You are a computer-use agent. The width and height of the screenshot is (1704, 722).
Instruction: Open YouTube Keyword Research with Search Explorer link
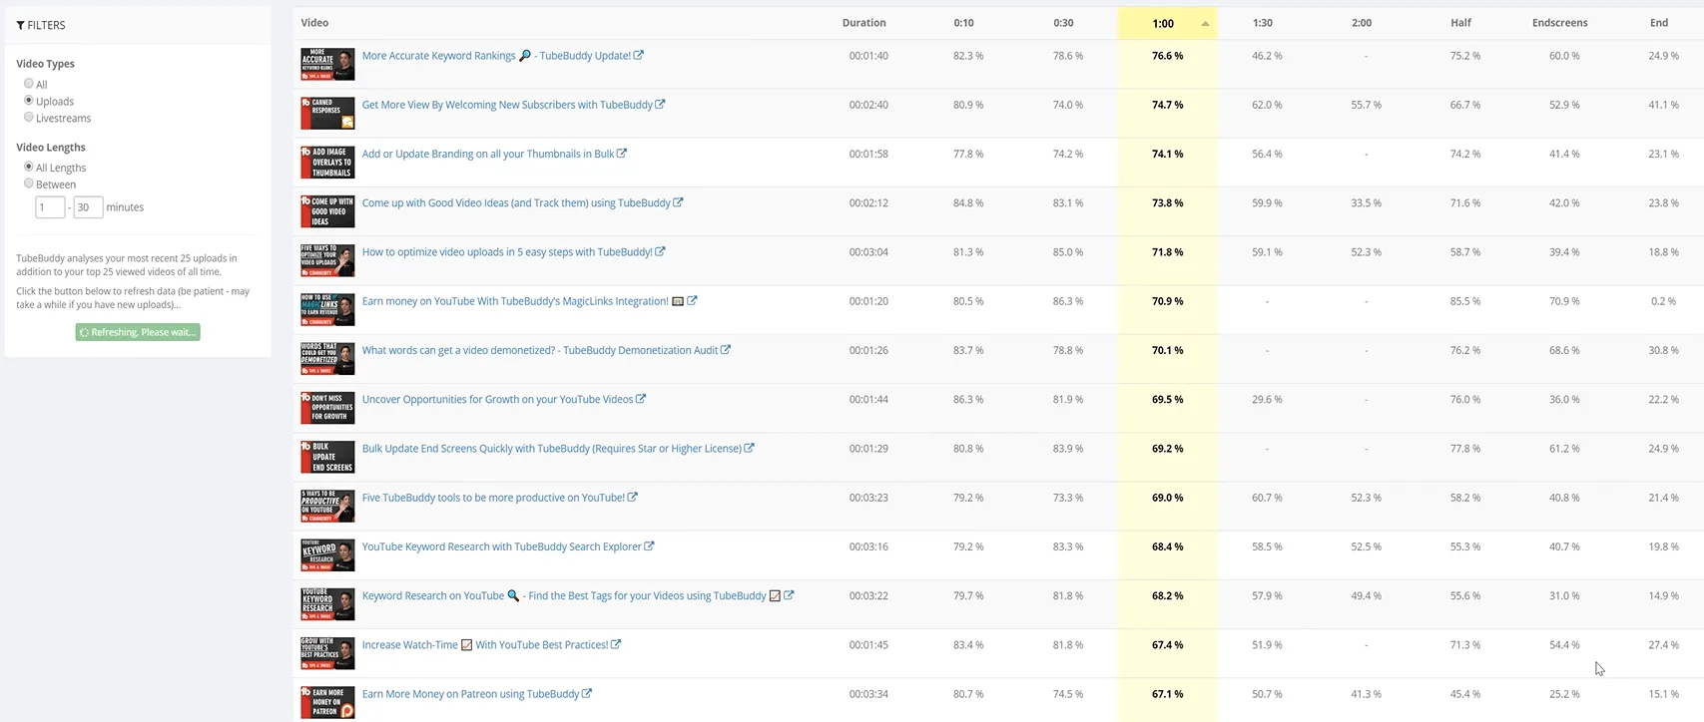pyautogui.click(x=501, y=546)
